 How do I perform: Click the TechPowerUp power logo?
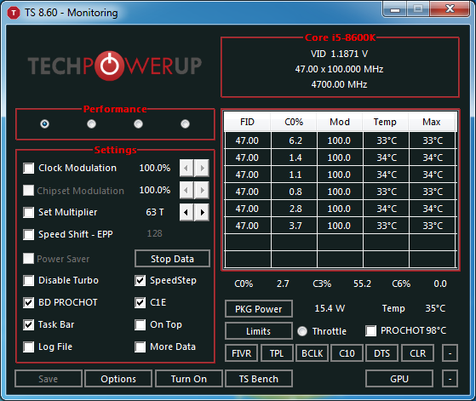[x=109, y=66]
